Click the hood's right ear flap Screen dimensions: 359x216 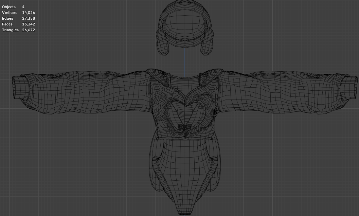208,42
